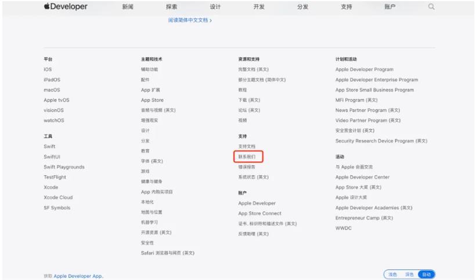
Task: Open the Xcode Cloud link
Action: [58, 197]
